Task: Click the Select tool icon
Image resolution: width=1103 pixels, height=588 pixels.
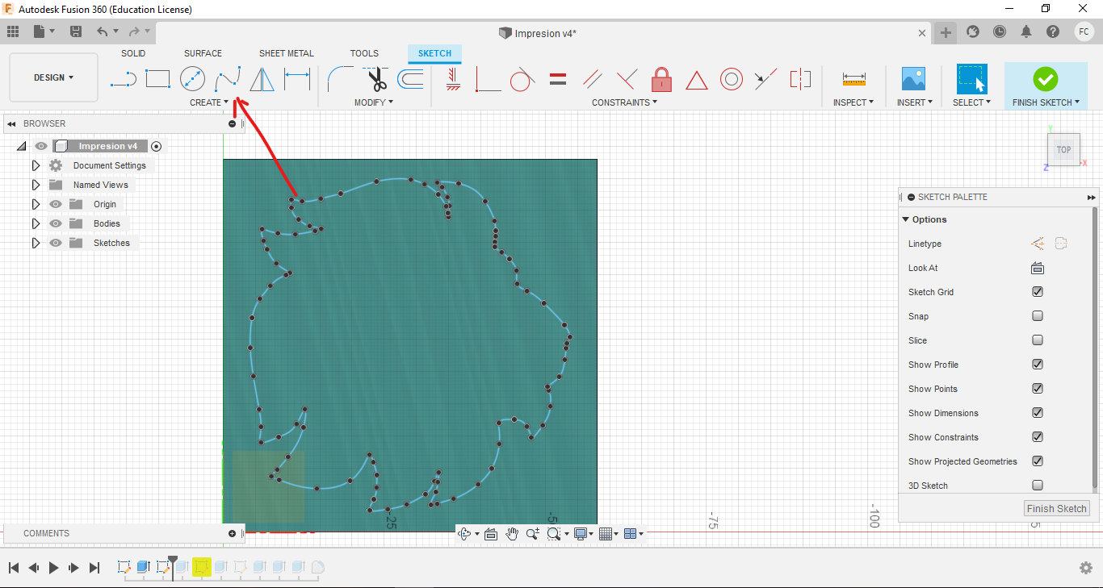Action: tap(971, 78)
